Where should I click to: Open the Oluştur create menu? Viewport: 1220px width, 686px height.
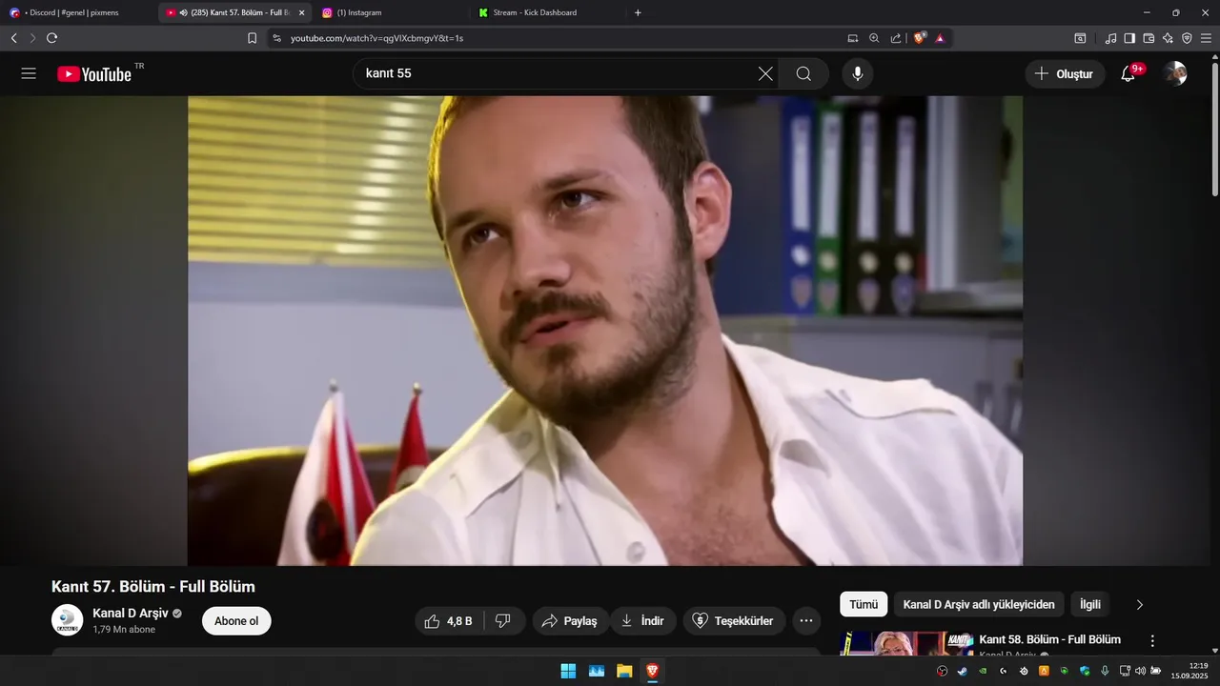coord(1065,73)
